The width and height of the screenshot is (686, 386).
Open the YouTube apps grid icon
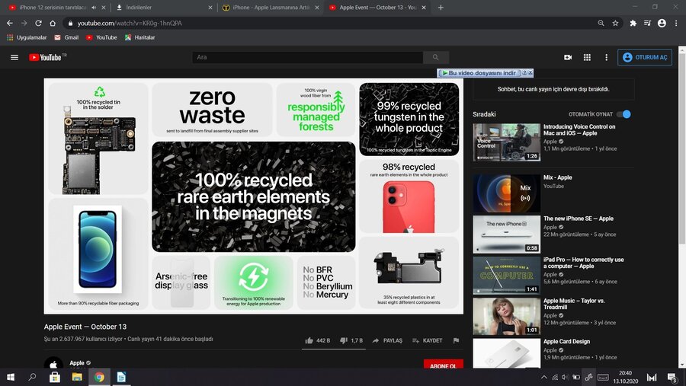point(587,57)
